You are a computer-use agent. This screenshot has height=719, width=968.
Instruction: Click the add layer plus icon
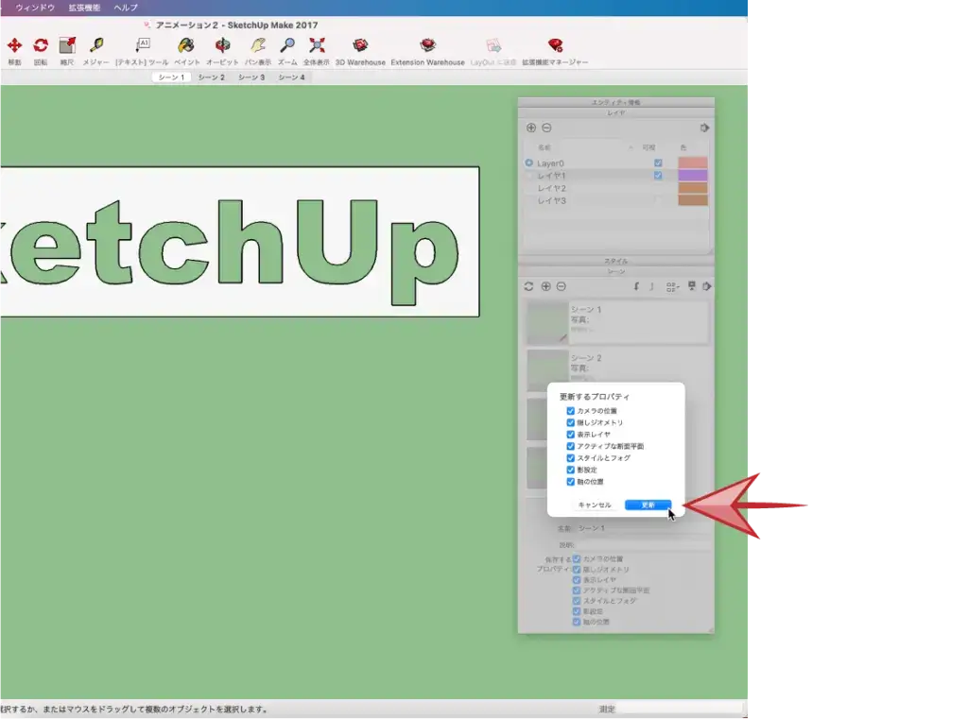(531, 128)
